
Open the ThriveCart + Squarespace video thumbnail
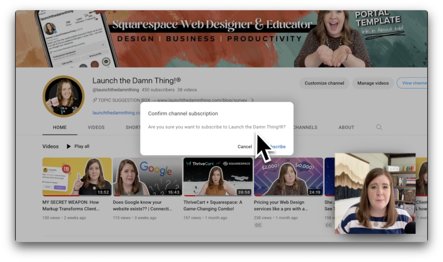click(x=218, y=177)
